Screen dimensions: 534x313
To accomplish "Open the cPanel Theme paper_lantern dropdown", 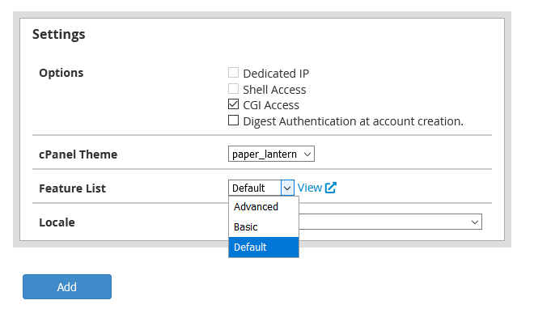I will [271, 154].
